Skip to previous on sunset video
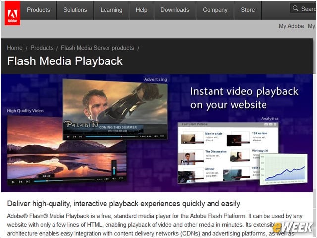317x238 pixels. pyautogui.click(x=21, y=182)
